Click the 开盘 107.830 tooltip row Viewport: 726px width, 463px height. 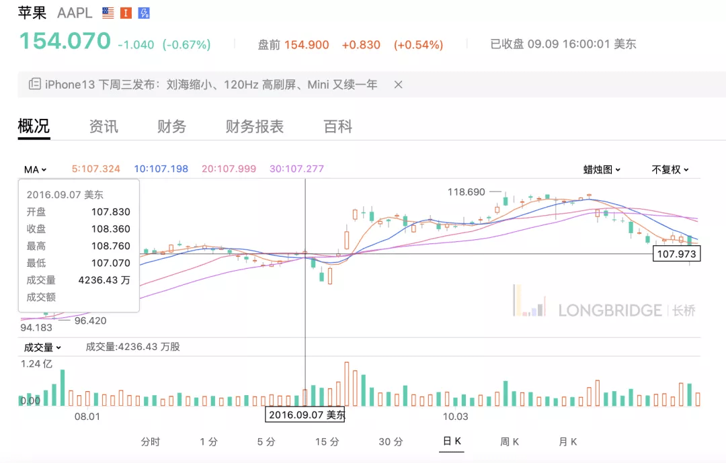[78, 212]
